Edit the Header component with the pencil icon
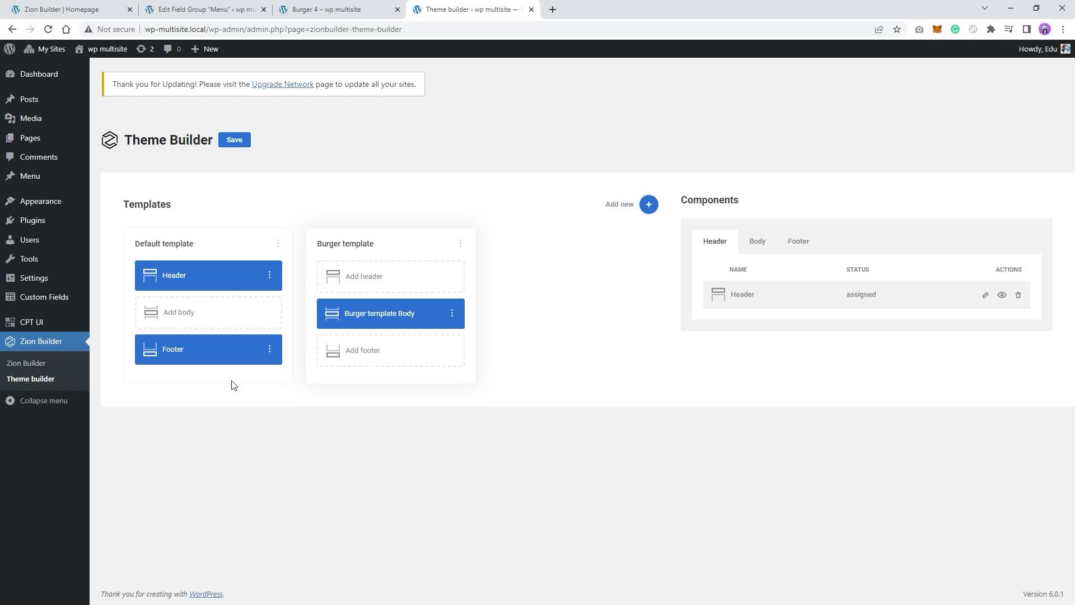This screenshot has height=605, width=1075. (985, 295)
